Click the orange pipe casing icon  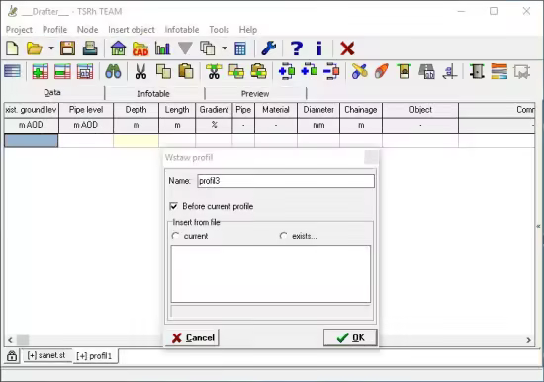click(x=382, y=72)
